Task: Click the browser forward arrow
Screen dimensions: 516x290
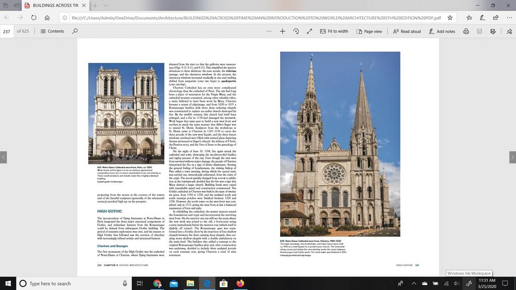Action: (x=20, y=18)
